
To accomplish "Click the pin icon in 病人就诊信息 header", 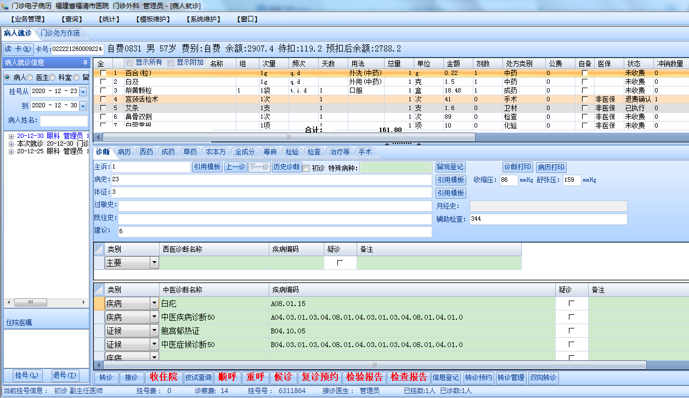I will [x=85, y=62].
